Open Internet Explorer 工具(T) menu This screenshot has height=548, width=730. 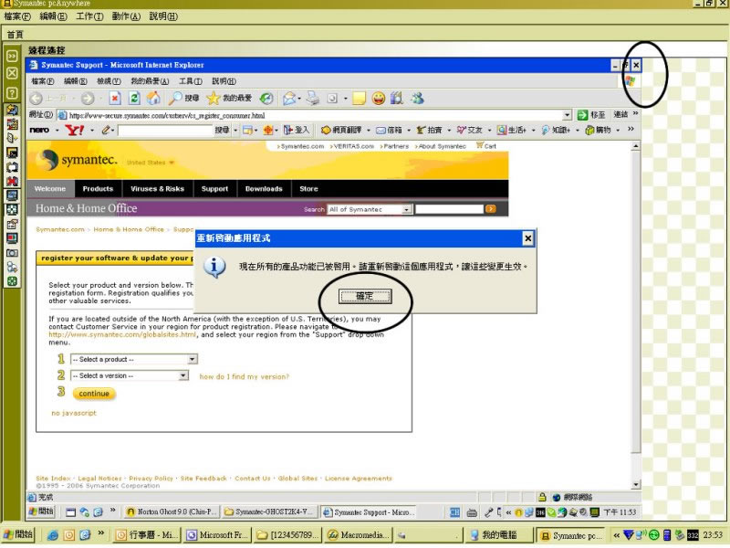(191, 81)
